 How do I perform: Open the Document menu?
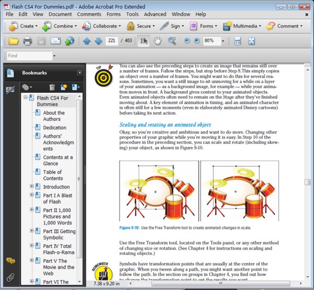click(x=60, y=14)
